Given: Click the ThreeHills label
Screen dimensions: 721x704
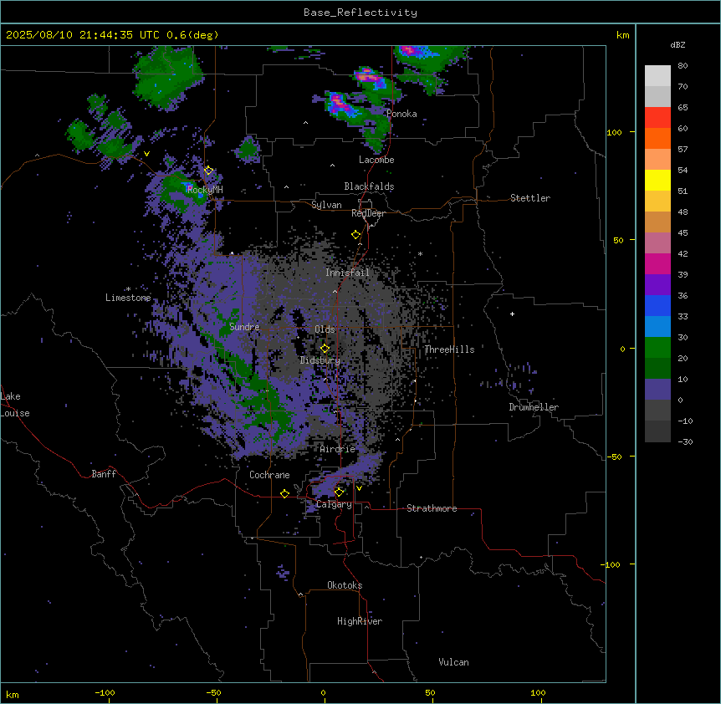Looking at the screenshot, I should [x=449, y=349].
